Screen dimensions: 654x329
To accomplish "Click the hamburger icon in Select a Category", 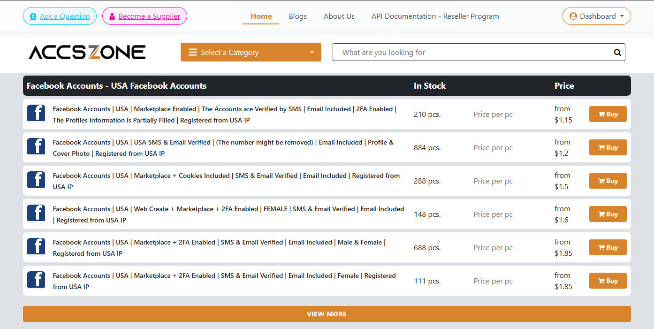I will tap(192, 52).
